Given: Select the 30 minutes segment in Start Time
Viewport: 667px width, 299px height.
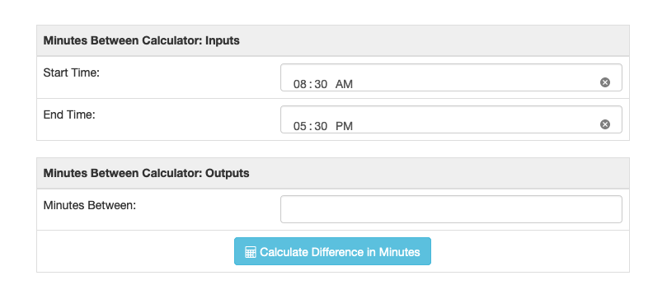Looking at the screenshot, I should 321,84.
